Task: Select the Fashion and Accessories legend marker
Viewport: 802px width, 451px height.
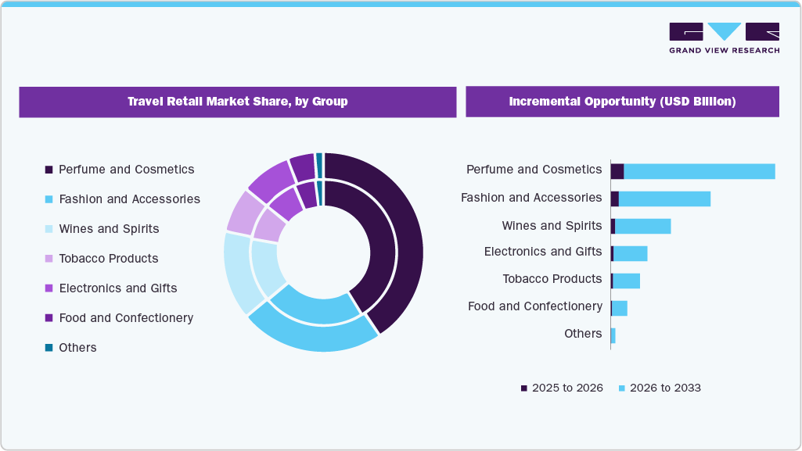Action: 48,199
